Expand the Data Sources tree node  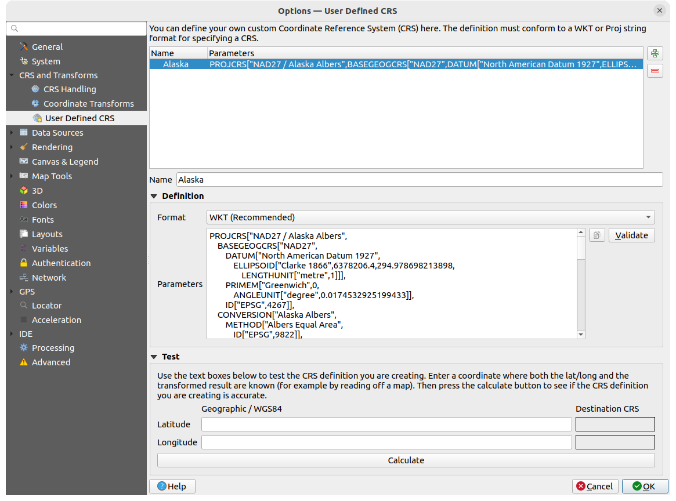coord(12,133)
